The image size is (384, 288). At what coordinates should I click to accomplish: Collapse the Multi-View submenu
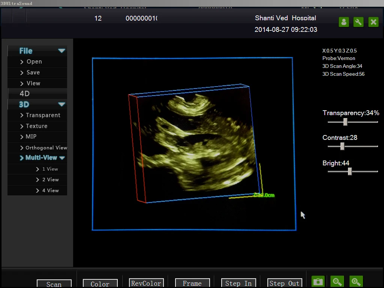click(62, 158)
